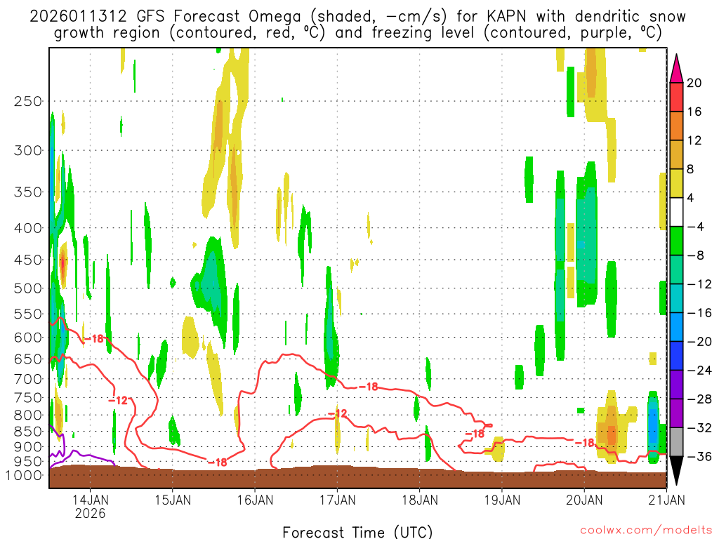The image size is (719, 539).
Task: Click the dark blue colorbar swatch between -24 and -20
Action: tap(676, 356)
